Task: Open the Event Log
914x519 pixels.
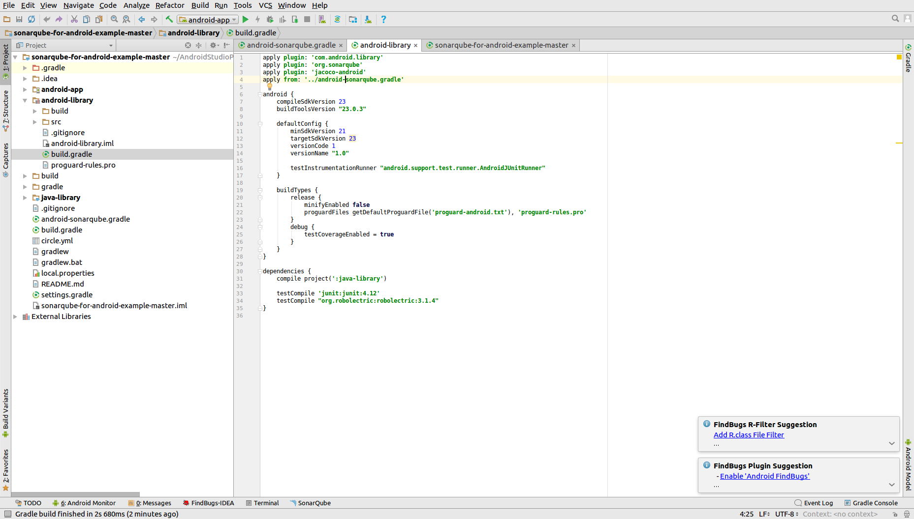Action: (x=814, y=503)
